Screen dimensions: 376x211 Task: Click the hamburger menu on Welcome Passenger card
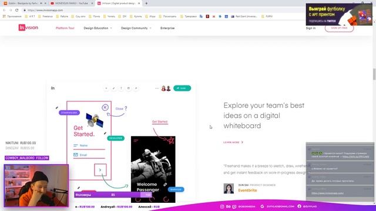(x=136, y=141)
